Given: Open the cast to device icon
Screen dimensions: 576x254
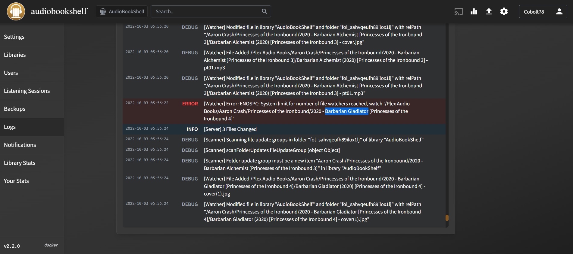Looking at the screenshot, I should coord(459,12).
